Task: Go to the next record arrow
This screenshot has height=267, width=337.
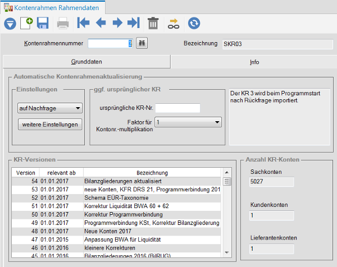Action: pyautogui.click(x=117, y=23)
